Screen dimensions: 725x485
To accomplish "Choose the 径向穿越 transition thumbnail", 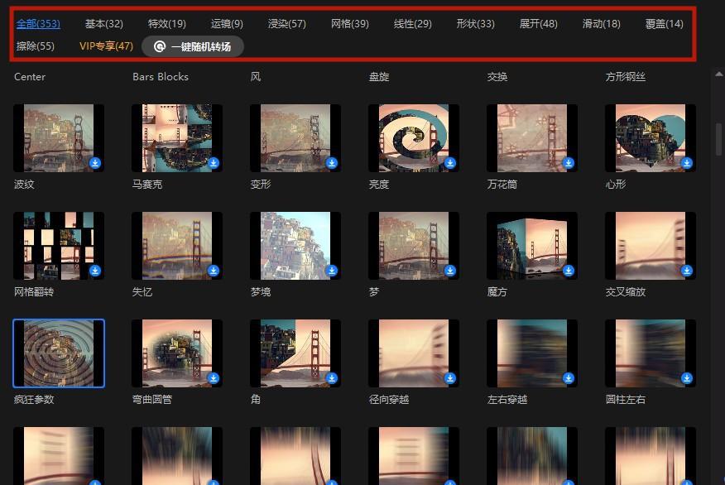I will [x=414, y=353].
